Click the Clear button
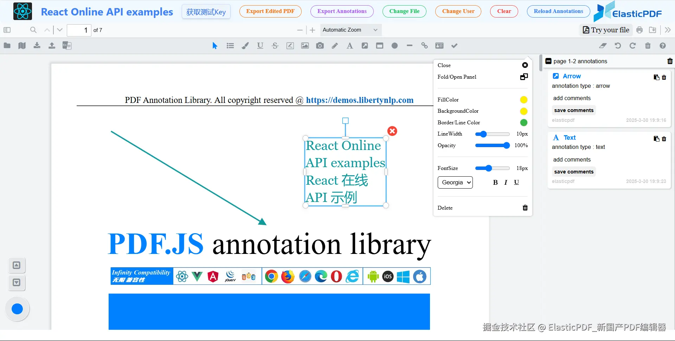The height and width of the screenshot is (341, 675). click(504, 11)
